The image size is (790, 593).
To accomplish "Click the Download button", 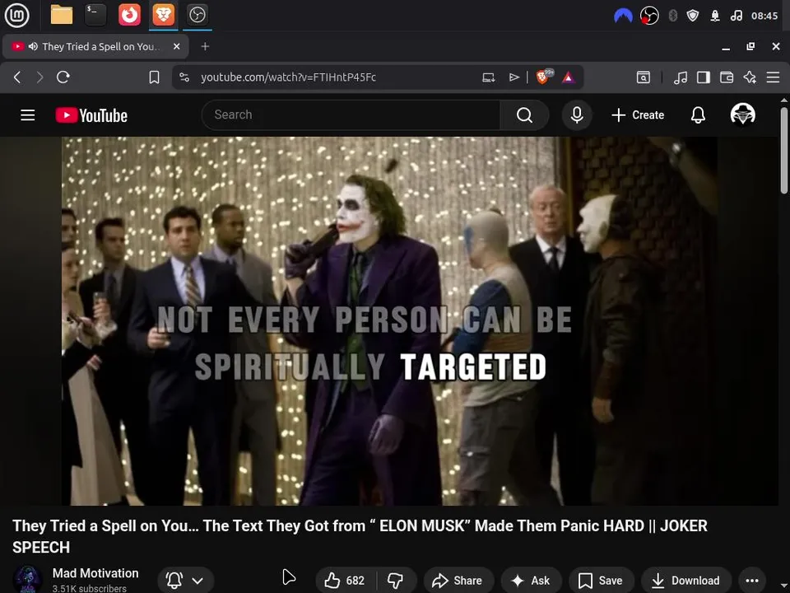I will pyautogui.click(x=685, y=581).
